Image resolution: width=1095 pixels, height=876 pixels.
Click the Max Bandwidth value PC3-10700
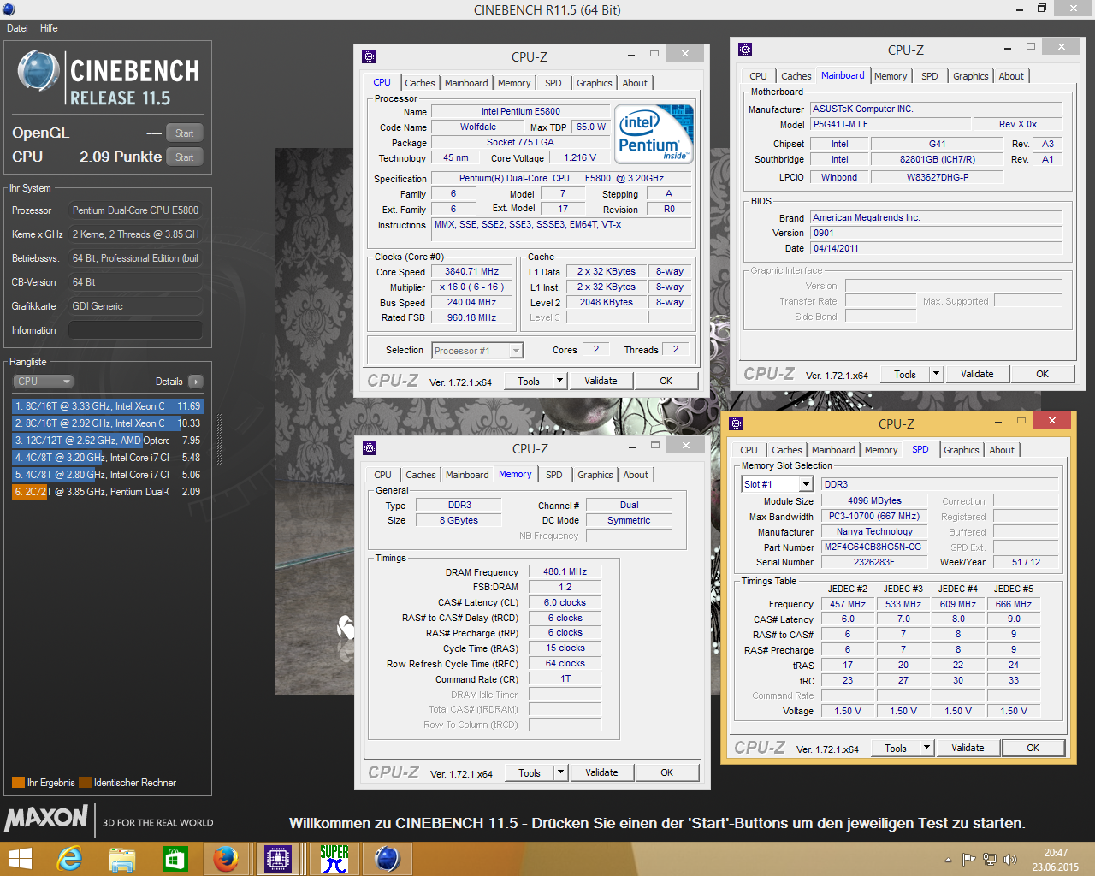[873, 516]
